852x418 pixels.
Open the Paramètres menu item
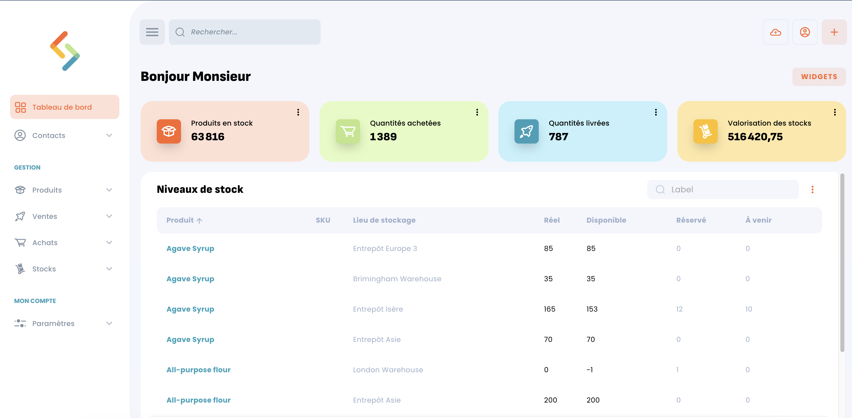[65, 323]
